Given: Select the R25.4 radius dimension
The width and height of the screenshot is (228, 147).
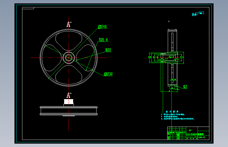Looking at the screenshot, I should click(x=103, y=40).
